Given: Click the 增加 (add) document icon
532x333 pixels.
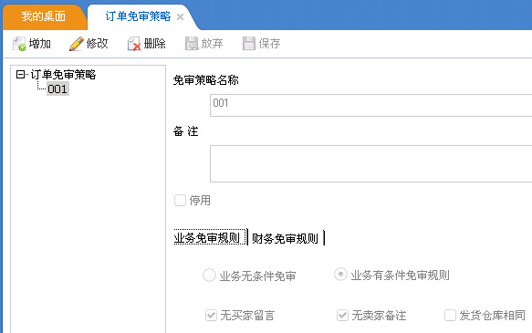Looking at the screenshot, I should tap(19, 44).
